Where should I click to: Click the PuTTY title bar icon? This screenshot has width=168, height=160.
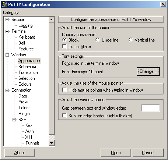(x=5, y=4)
